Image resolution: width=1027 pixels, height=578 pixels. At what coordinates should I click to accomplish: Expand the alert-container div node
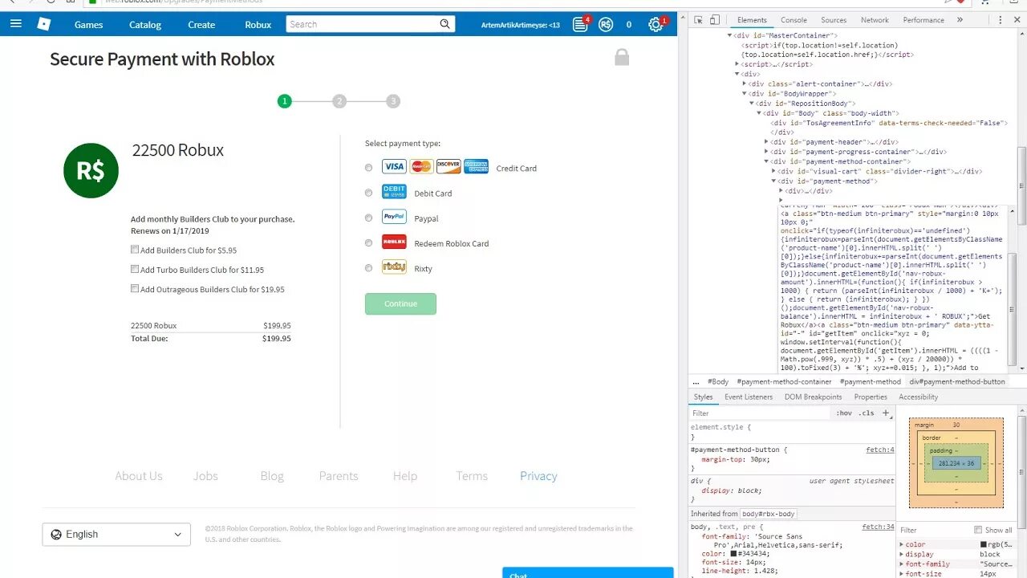745,83
